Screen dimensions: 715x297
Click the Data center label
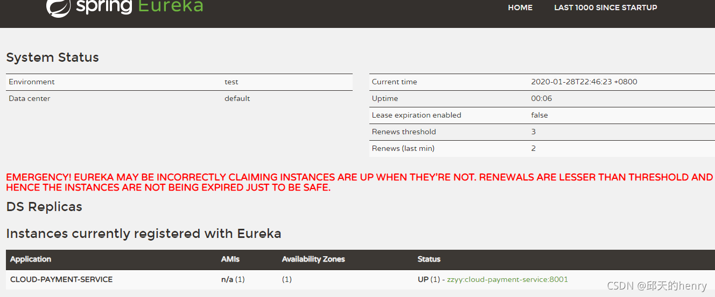click(x=30, y=98)
